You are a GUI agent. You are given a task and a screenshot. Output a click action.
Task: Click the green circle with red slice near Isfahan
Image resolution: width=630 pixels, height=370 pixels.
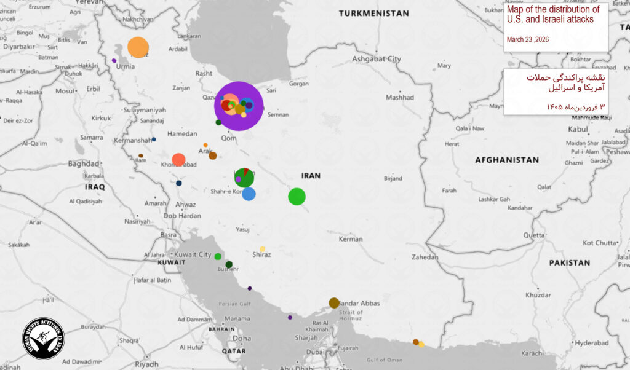point(244,177)
